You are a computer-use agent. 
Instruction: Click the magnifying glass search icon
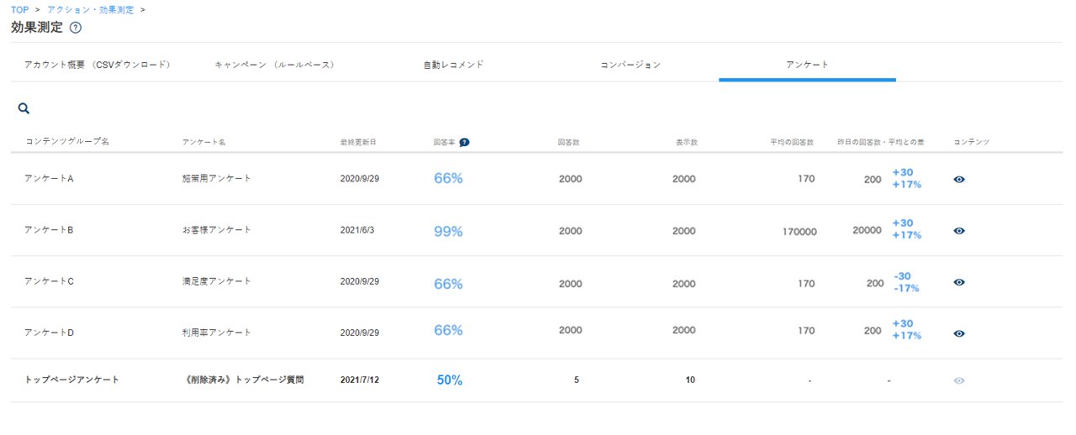[24, 108]
